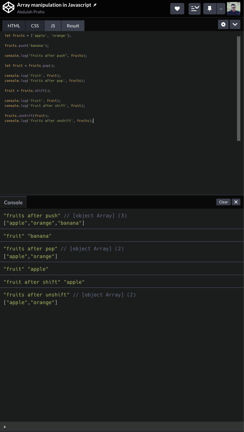Click console output "fruit after shift" entry

122,282
